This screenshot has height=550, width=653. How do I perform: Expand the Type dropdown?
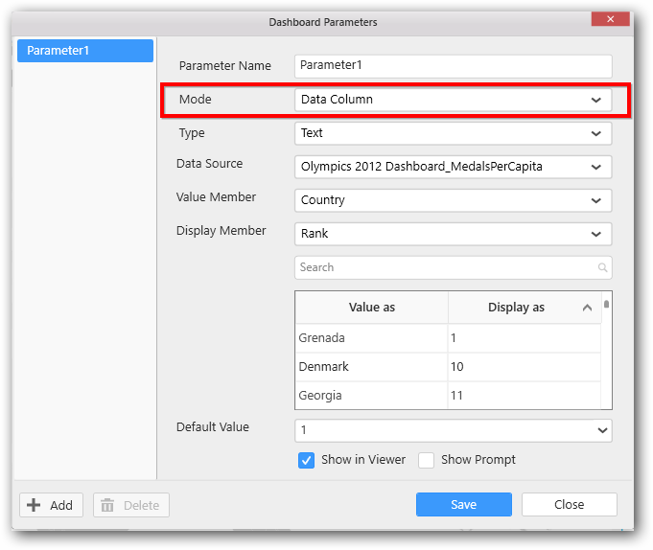click(x=595, y=134)
